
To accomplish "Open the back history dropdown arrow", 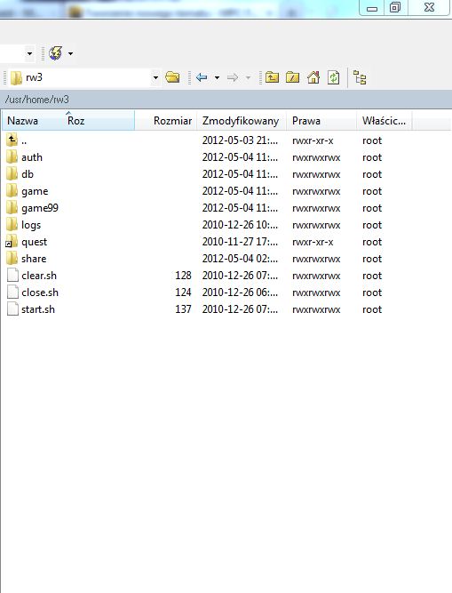I will pos(218,78).
